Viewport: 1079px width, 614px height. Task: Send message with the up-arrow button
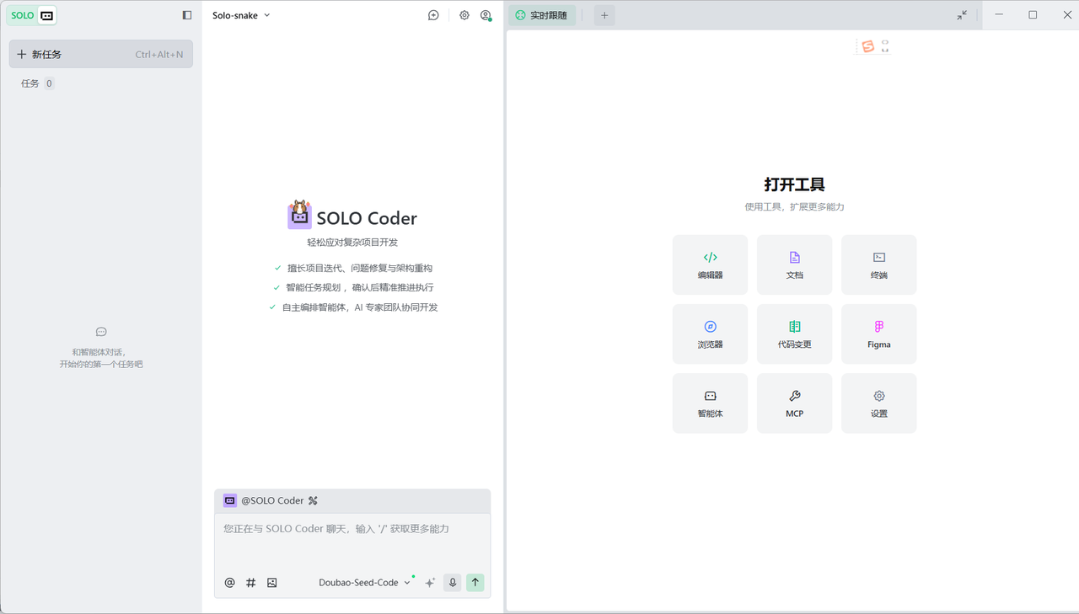coord(475,582)
